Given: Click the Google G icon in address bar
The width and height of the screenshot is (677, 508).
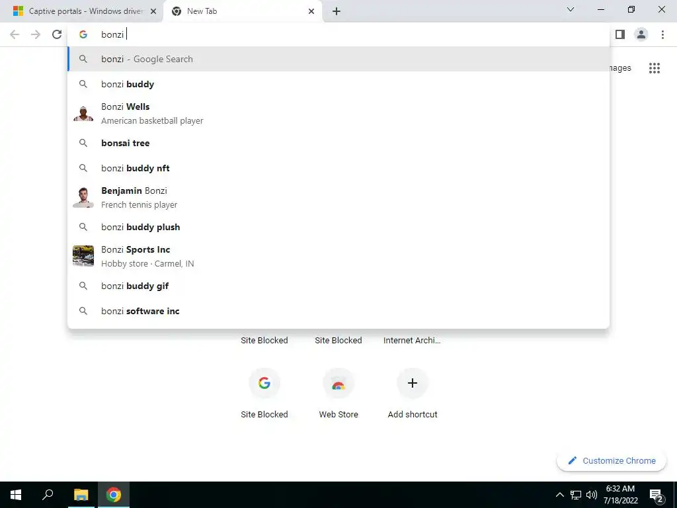Looking at the screenshot, I should [x=83, y=34].
